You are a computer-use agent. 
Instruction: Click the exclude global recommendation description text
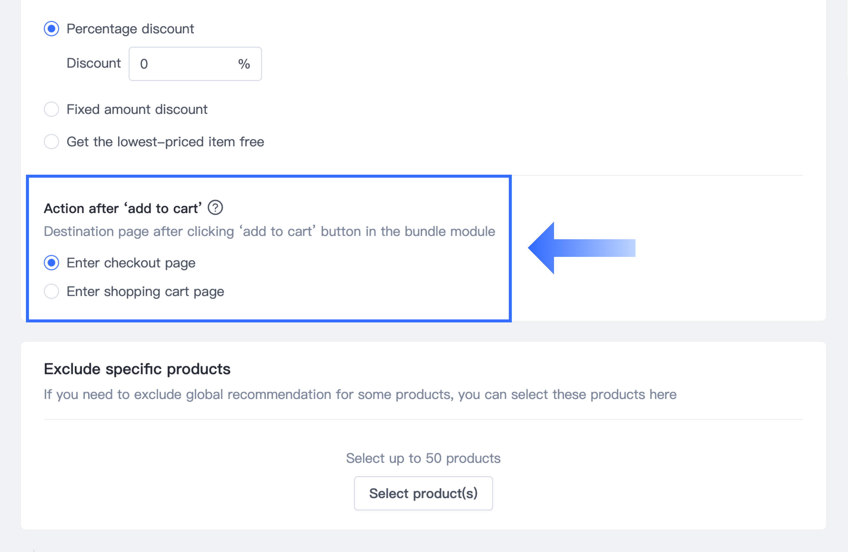click(x=360, y=394)
